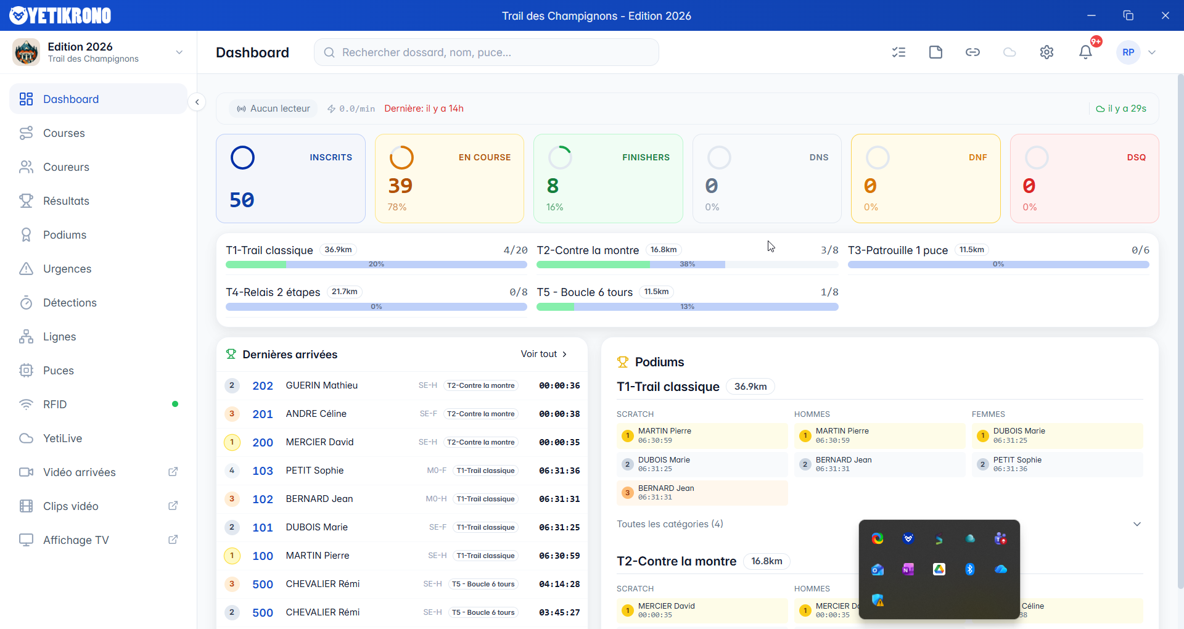Viewport: 1184px width, 629px height.
Task: Click the Bluetooth icon in system tray
Action: pyautogui.click(x=969, y=569)
